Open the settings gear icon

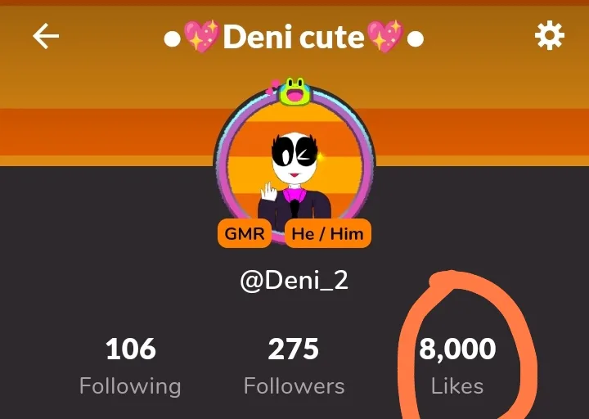[549, 36]
